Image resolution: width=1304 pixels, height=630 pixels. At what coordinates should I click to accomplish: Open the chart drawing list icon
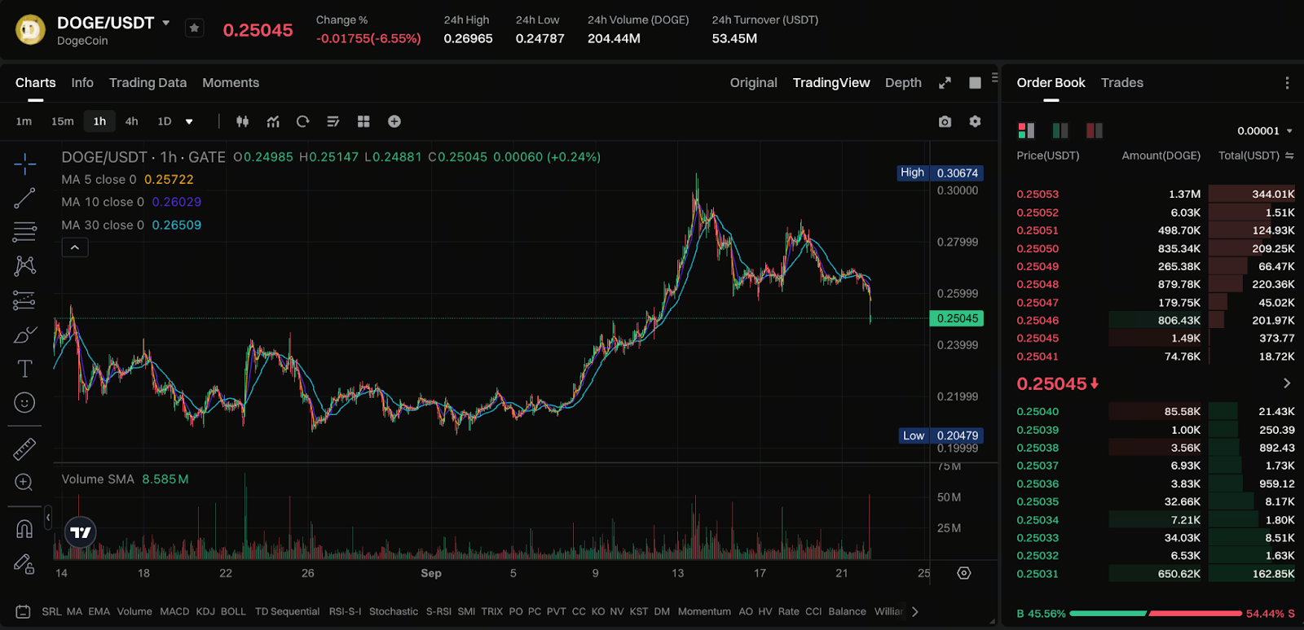click(333, 121)
